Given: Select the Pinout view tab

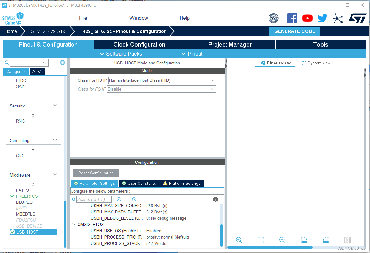Looking at the screenshot, I should (275, 63).
